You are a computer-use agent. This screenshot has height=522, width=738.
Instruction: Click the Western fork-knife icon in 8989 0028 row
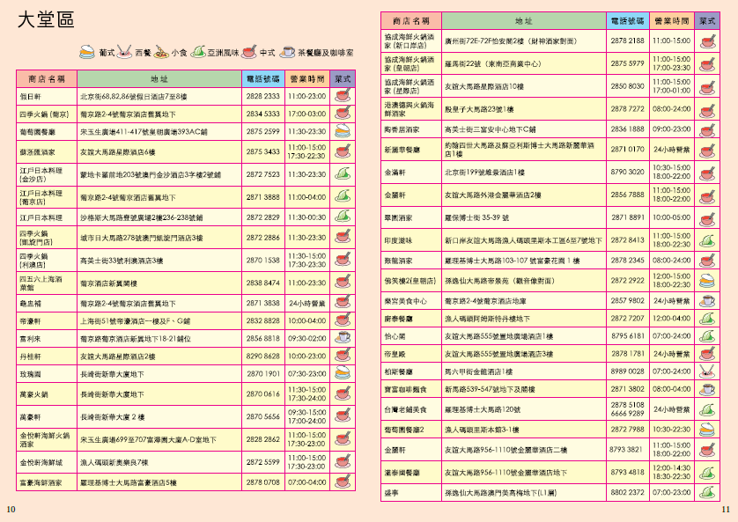[x=707, y=371]
